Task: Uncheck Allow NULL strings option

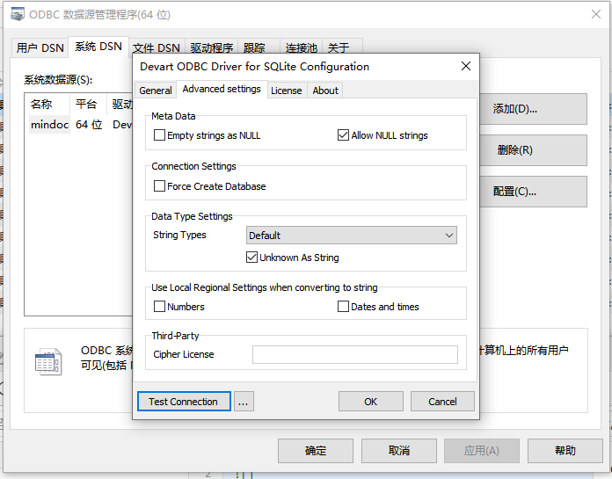Action: [344, 135]
